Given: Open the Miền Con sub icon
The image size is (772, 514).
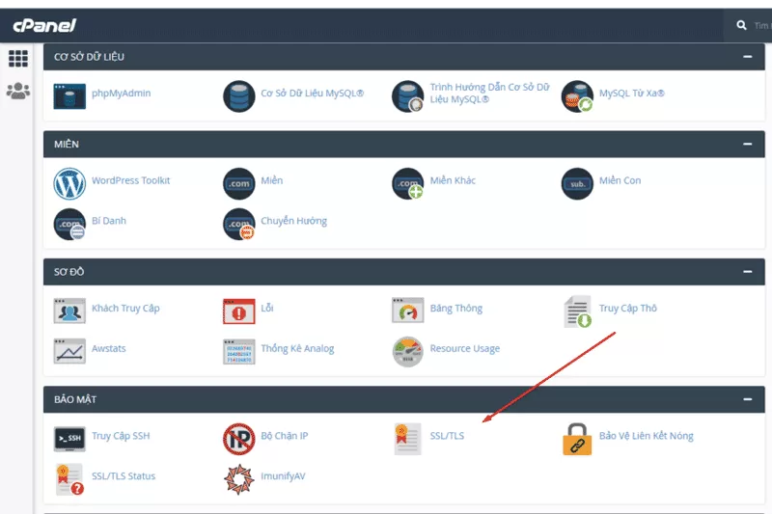Looking at the screenshot, I should 577,183.
